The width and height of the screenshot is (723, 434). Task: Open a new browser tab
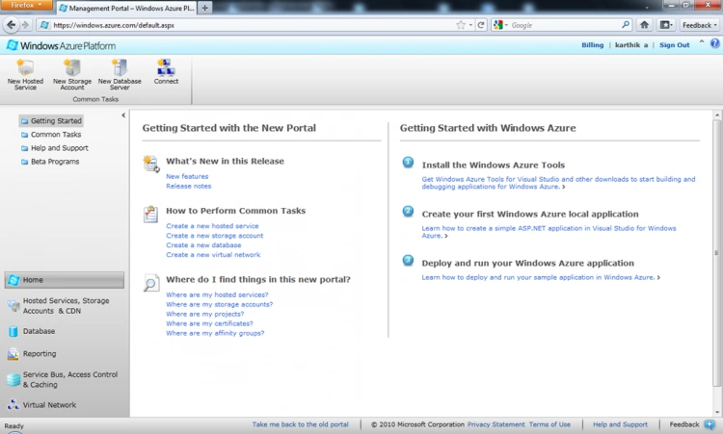pos(205,8)
